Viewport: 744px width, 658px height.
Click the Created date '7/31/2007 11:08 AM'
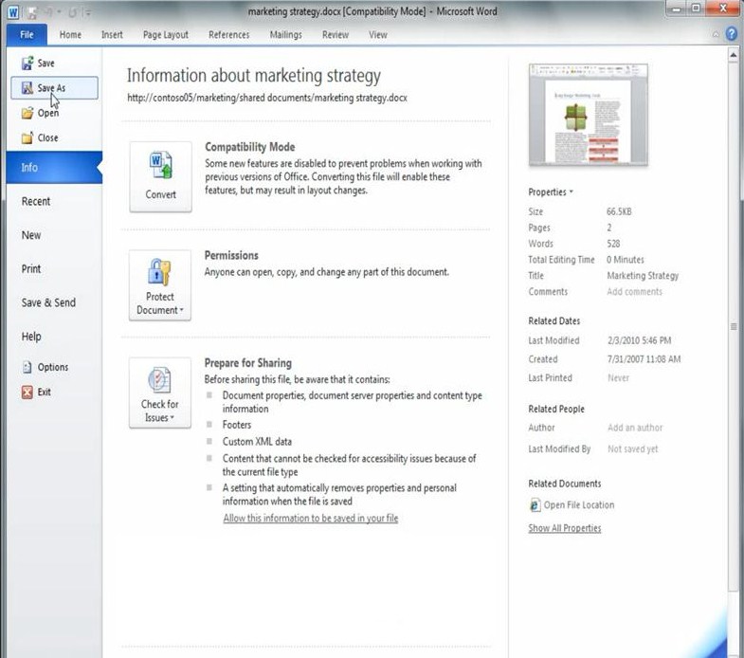(644, 359)
